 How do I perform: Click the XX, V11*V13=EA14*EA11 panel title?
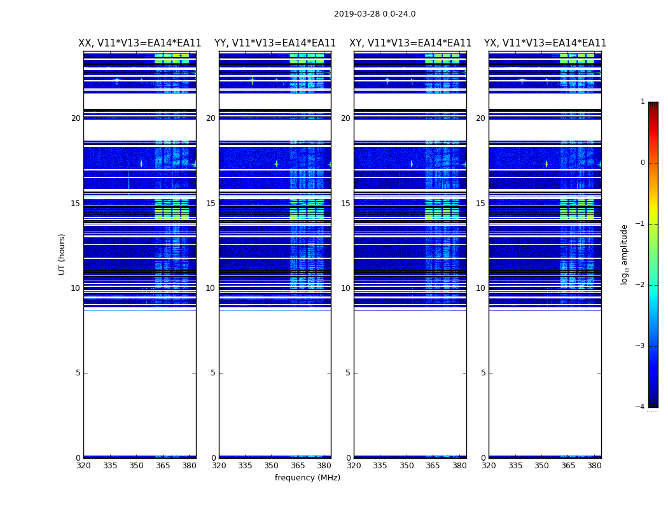(140, 43)
